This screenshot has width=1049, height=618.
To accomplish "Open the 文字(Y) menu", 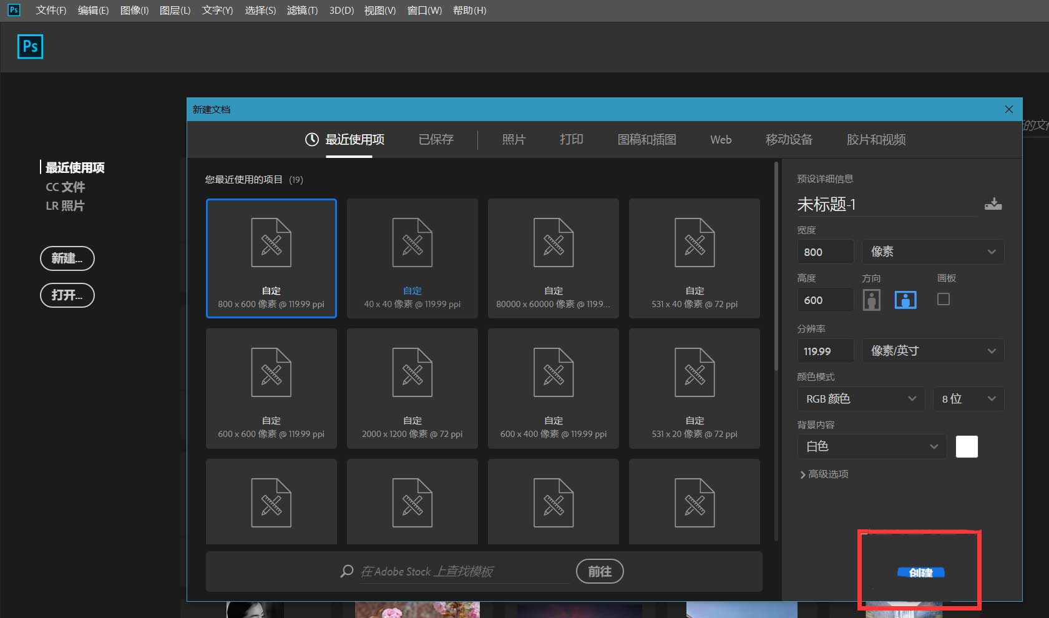I will pos(217,10).
